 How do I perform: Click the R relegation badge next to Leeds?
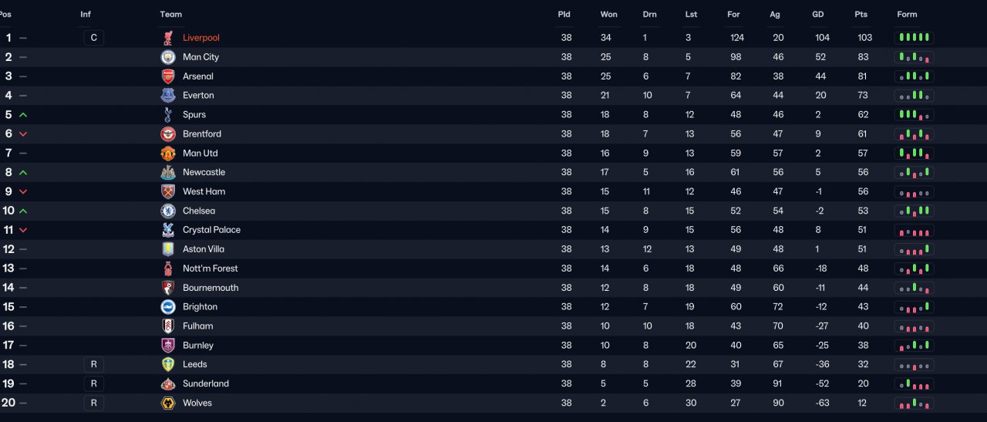[x=93, y=364]
